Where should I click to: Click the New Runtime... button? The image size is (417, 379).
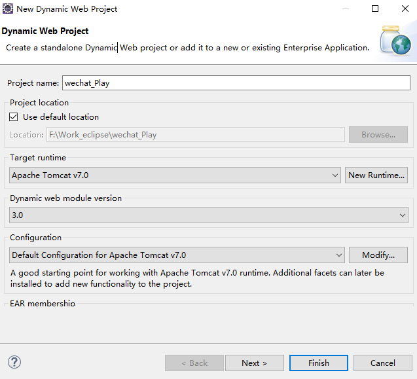pos(376,175)
